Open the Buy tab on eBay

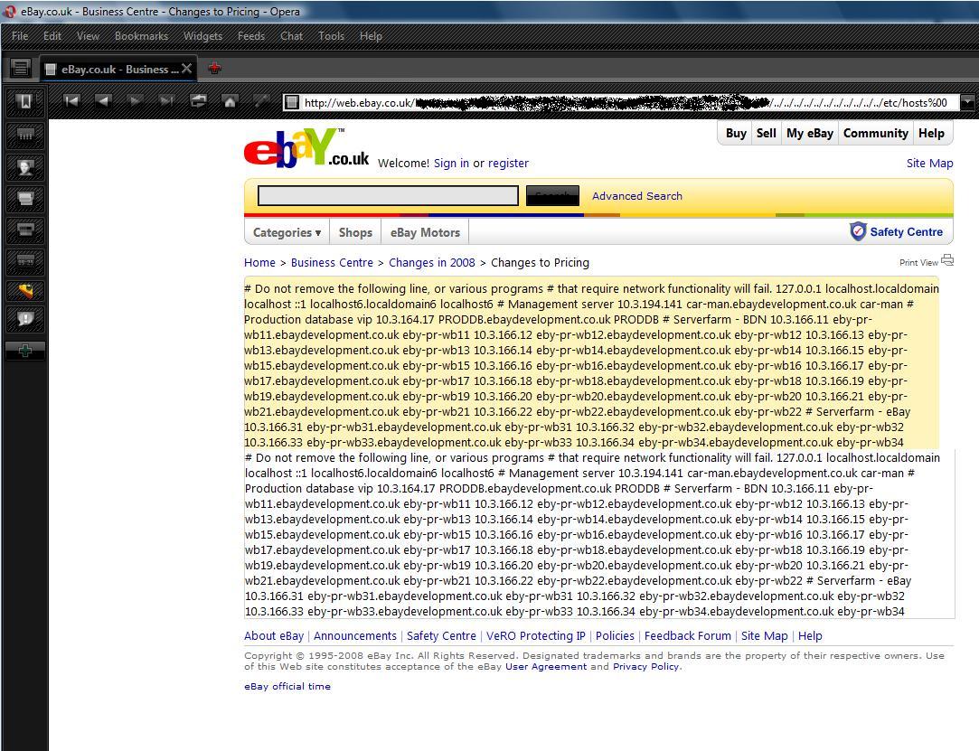coord(736,133)
